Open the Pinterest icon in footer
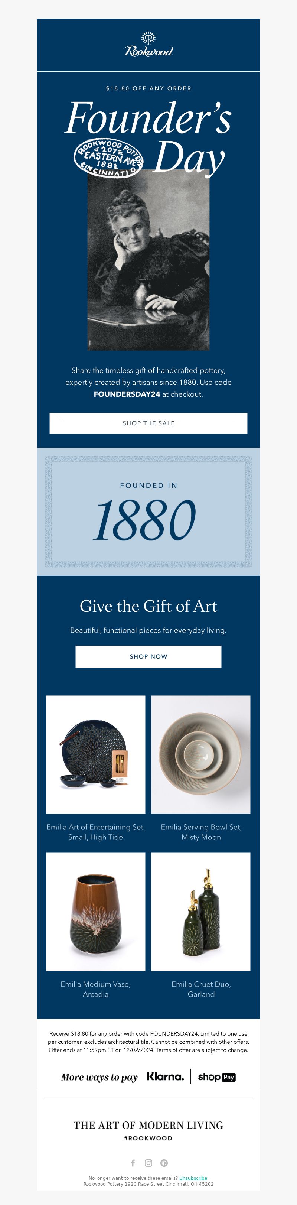Screen dimensions: 297x1205 164,1163
